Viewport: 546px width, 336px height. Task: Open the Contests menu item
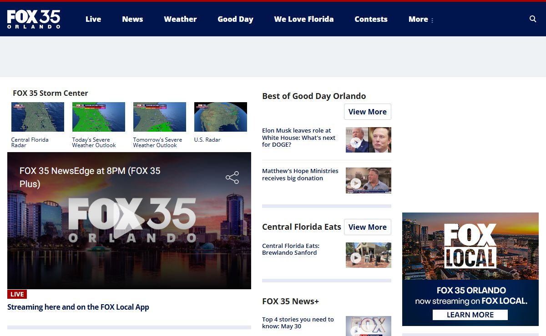(x=371, y=19)
